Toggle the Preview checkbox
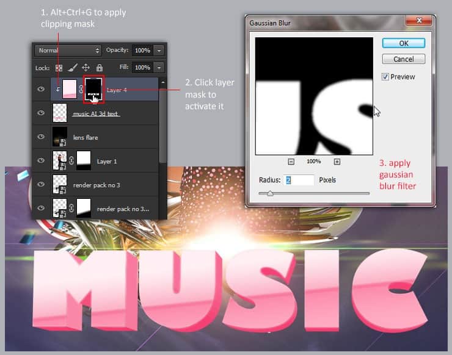The image size is (452, 355). pos(385,77)
